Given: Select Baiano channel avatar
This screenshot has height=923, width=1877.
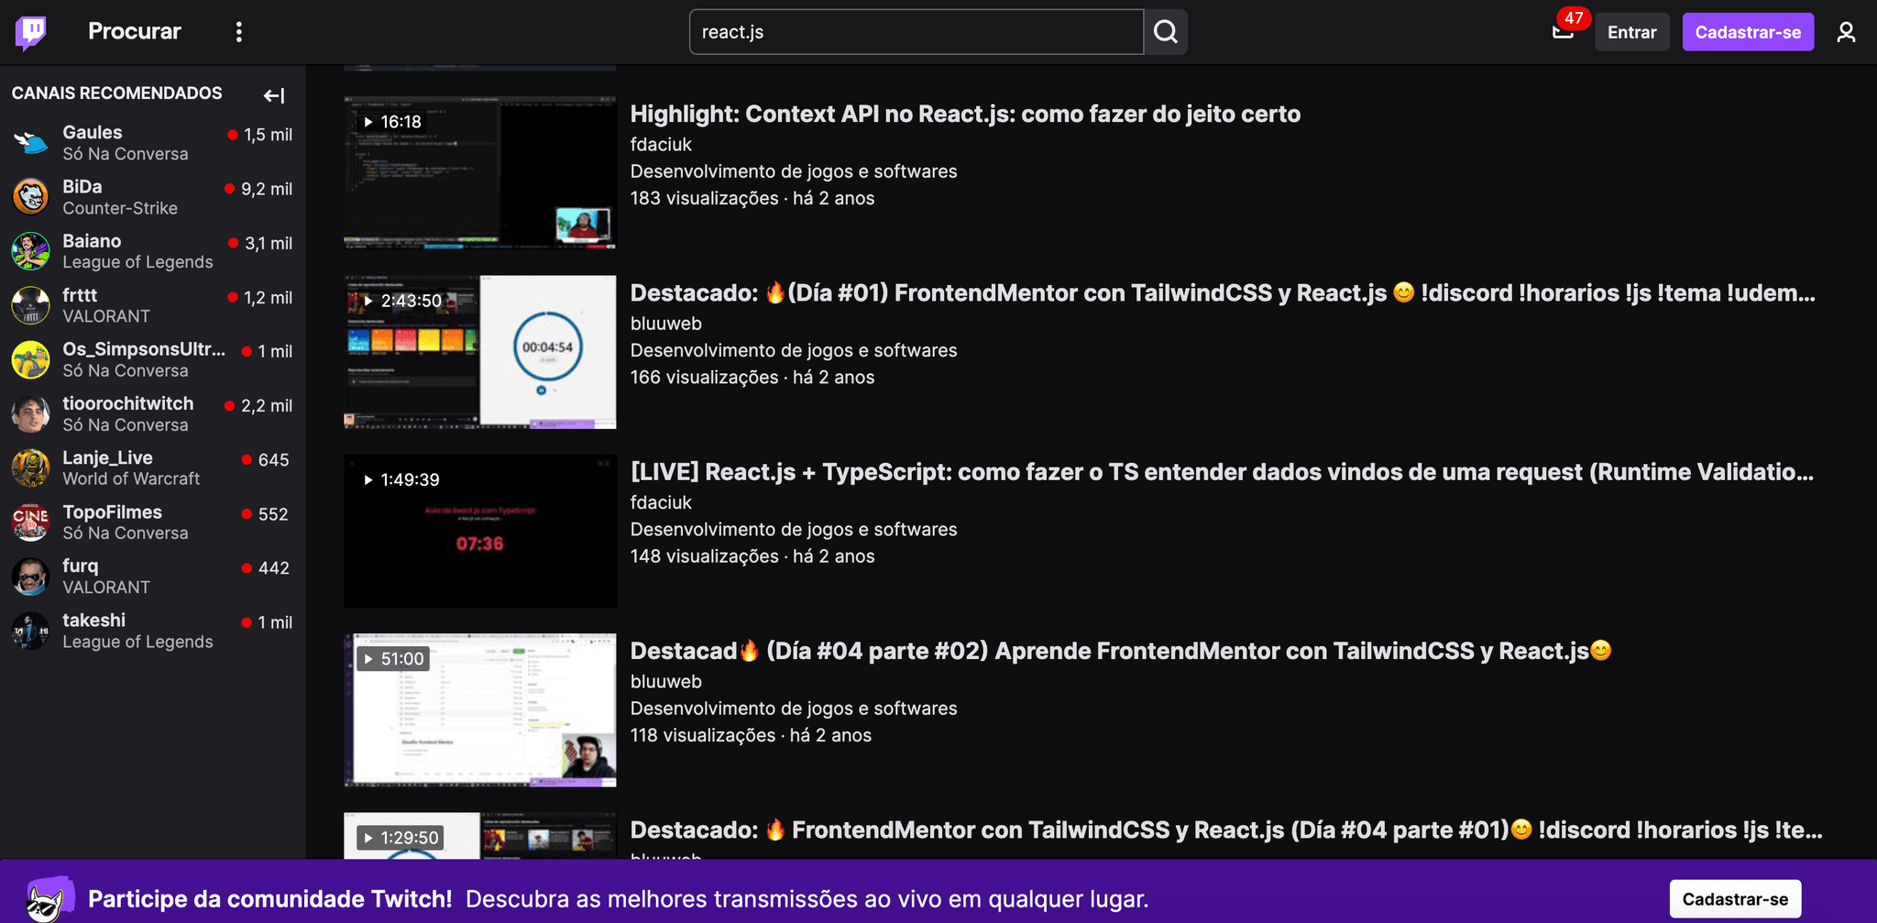Looking at the screenshot, I should (30, 251).
